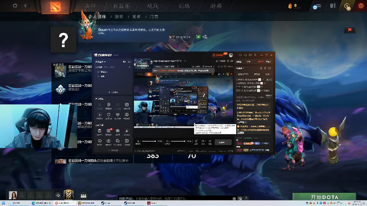Click first tool icon in the upper tools grid
This screenshot has width=367, height=206.
[x=100, y=106]
